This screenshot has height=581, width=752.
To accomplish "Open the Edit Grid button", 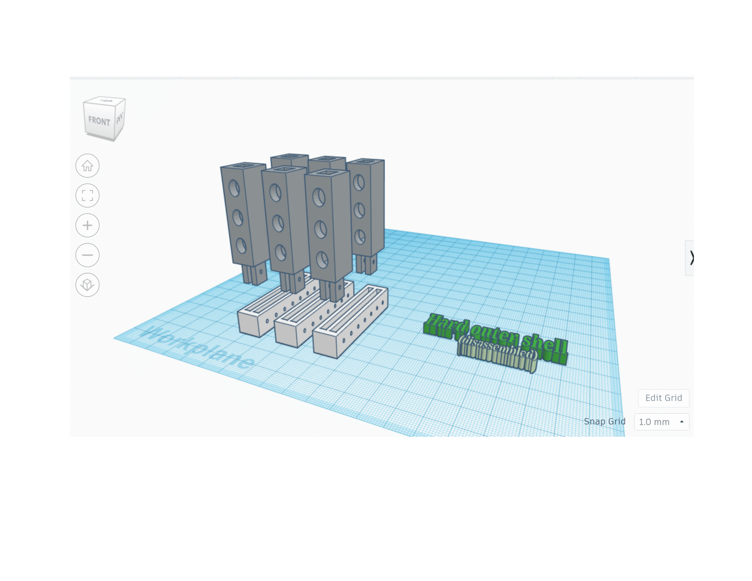I will (x=663, y=398).
